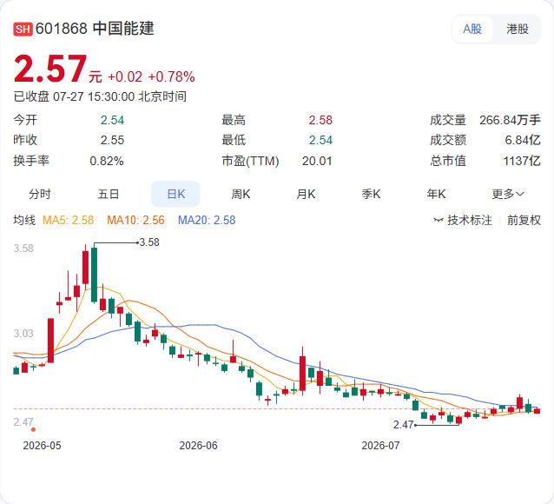This screenshot has height=504, width=554.
Task: Open the 更多 chart period dropdown
Action: coord(508,194)
